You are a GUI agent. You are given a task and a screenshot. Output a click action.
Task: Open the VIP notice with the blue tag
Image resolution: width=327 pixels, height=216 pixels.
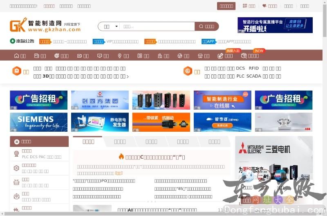(x=122, y=42)
